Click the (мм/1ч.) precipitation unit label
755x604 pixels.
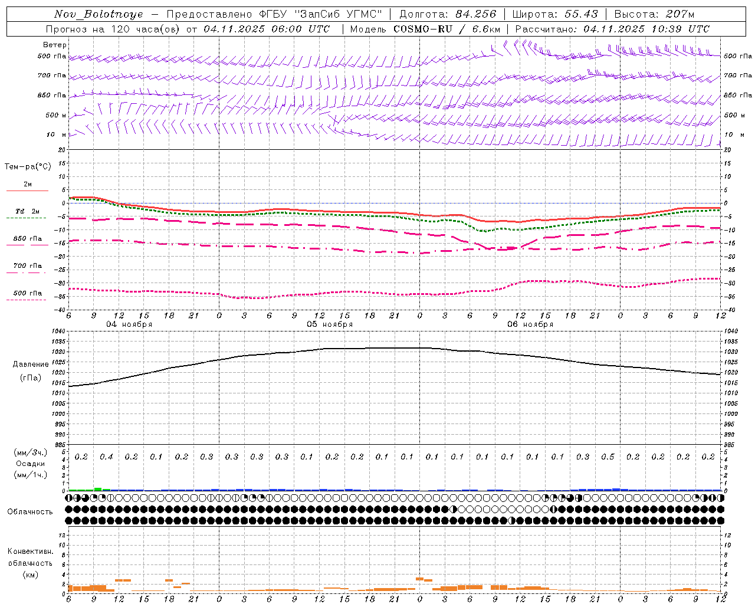coord(31,475)
